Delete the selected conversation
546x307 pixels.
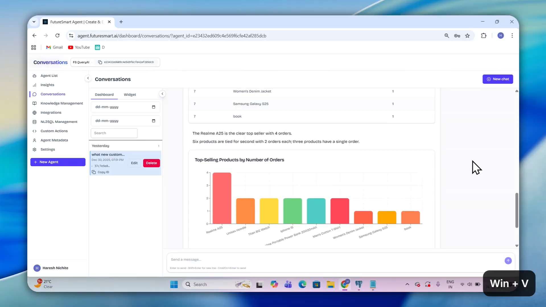pyautogui.click(x=151, y=163)
